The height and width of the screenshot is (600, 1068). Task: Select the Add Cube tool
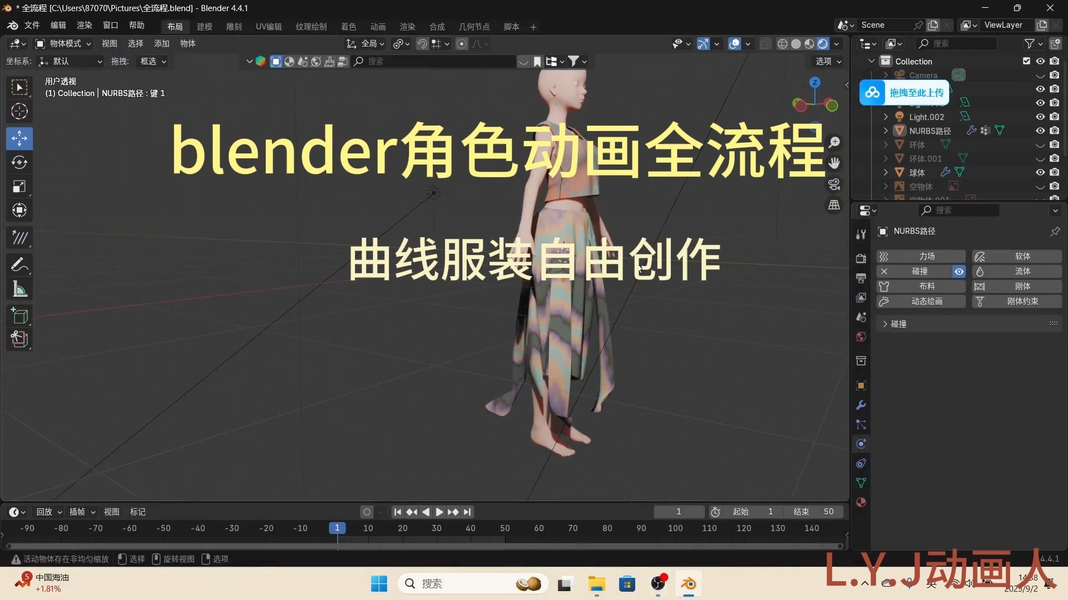pos(19,316)
